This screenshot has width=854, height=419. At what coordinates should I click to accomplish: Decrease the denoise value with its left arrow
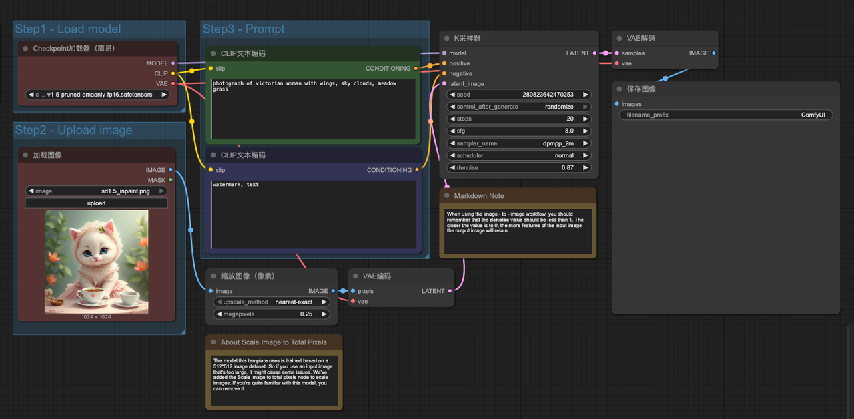[452, 168]
